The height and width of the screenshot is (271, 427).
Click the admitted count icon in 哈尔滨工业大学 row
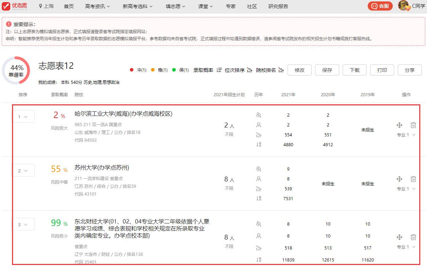coord(259,125)
